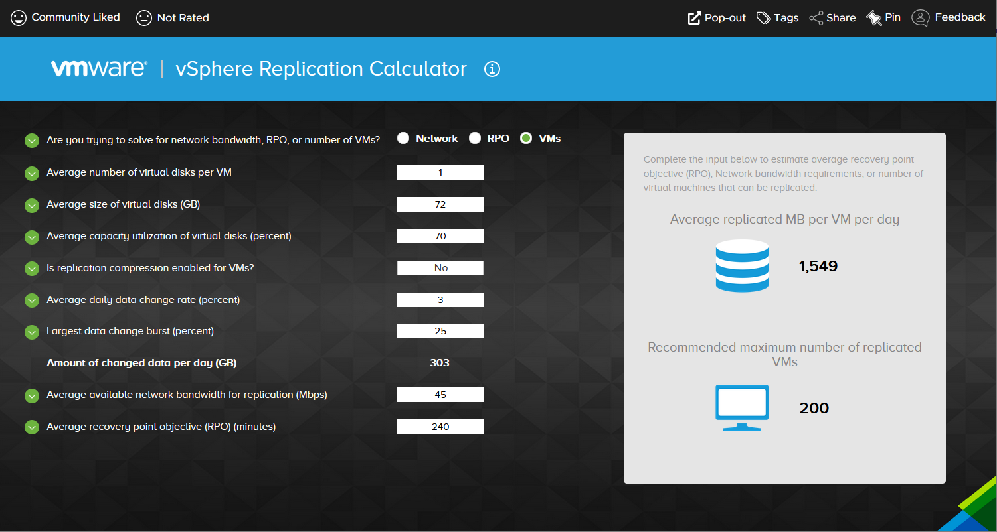Open the Tags option
Image resolution: width=997 pixels, height=532 pixels.
[x=778, y=18]
